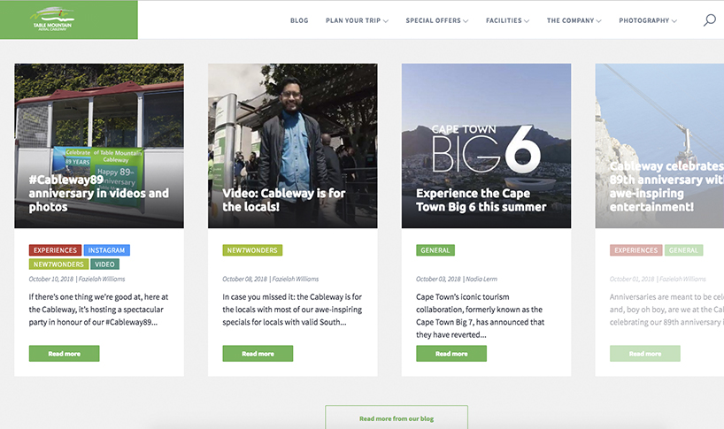
Task: Read more on #Cableway89 anniversary post
Action: click(65, 353)
